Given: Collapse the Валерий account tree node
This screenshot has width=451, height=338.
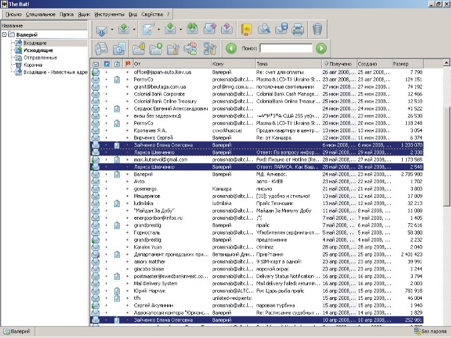Looking at the screenshot, I should [x=4, y=35].
